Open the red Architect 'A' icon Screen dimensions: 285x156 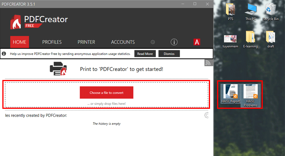197,42
